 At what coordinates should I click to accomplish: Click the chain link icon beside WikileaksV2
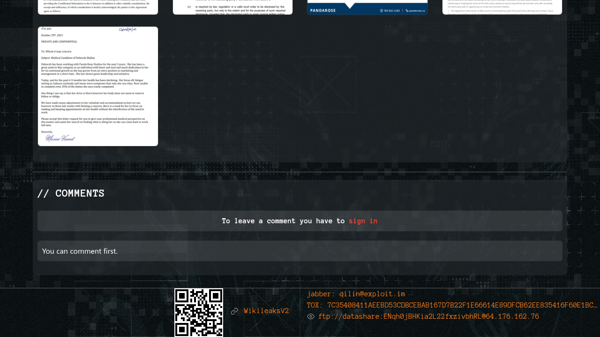[x=234, y=311]
